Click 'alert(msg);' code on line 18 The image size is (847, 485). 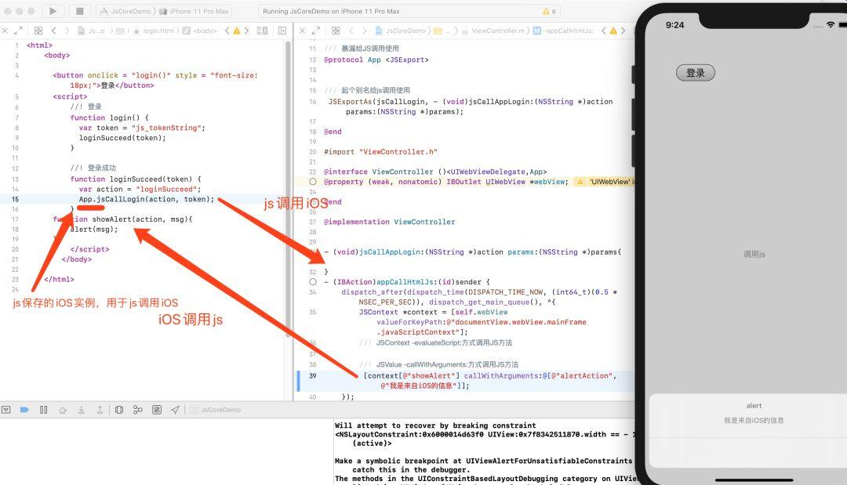coord(94,230)
